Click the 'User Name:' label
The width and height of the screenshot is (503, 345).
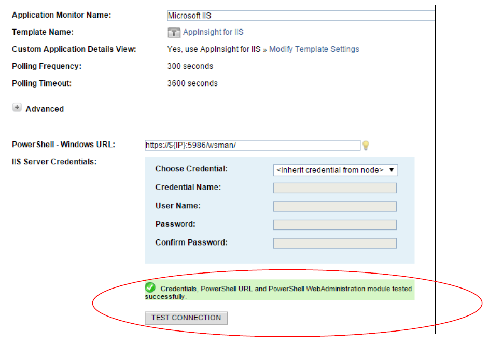[x=178, y=206]
